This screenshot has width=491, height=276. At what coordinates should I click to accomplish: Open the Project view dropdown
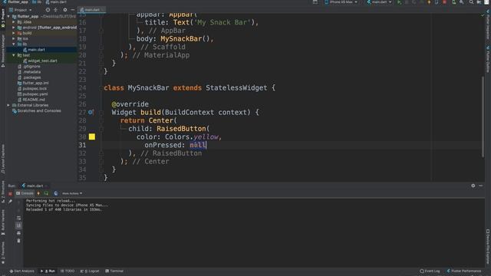(x=21, y=10)
